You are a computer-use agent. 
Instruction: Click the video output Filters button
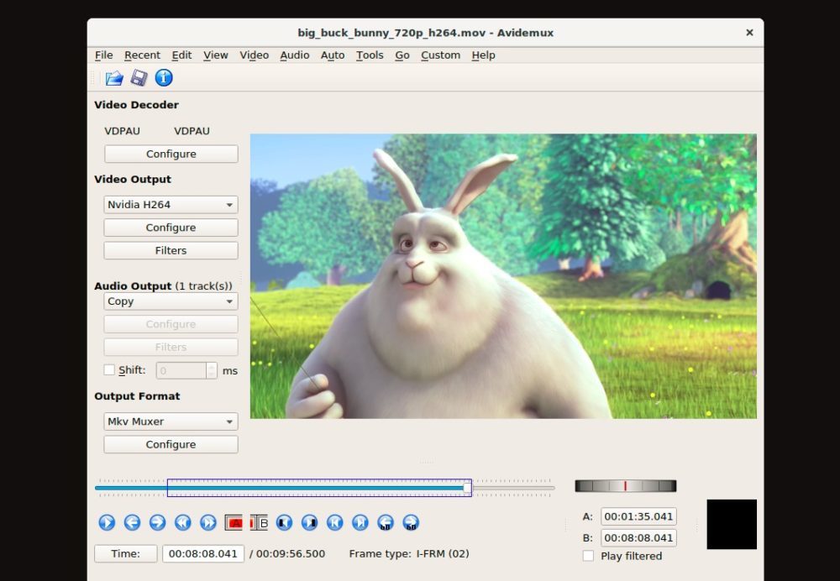171,250
